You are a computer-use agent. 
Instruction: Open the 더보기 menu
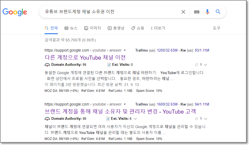158,28
